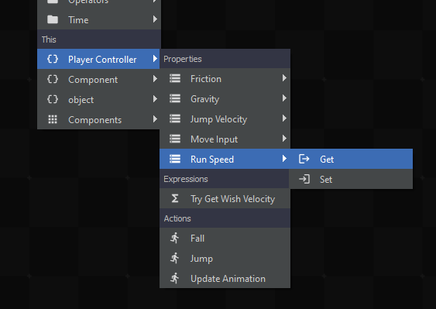Open the Component menu entry
This screenshot has width=436, height=309.
[x=98, y=79]
